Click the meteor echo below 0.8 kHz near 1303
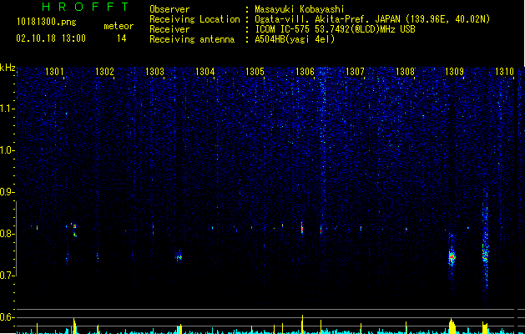Image resolution: width=525 pixels, height=334 pixels. (179, 256)
